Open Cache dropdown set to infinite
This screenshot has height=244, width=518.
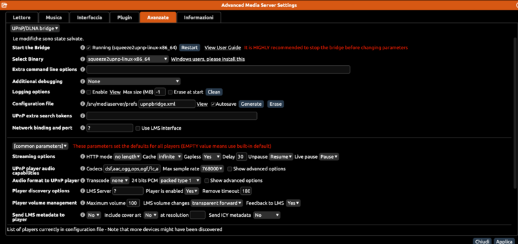[170, 157]
